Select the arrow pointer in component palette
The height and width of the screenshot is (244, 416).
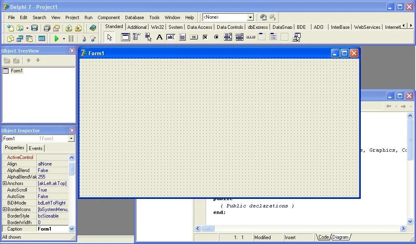(x=110, y=37)
